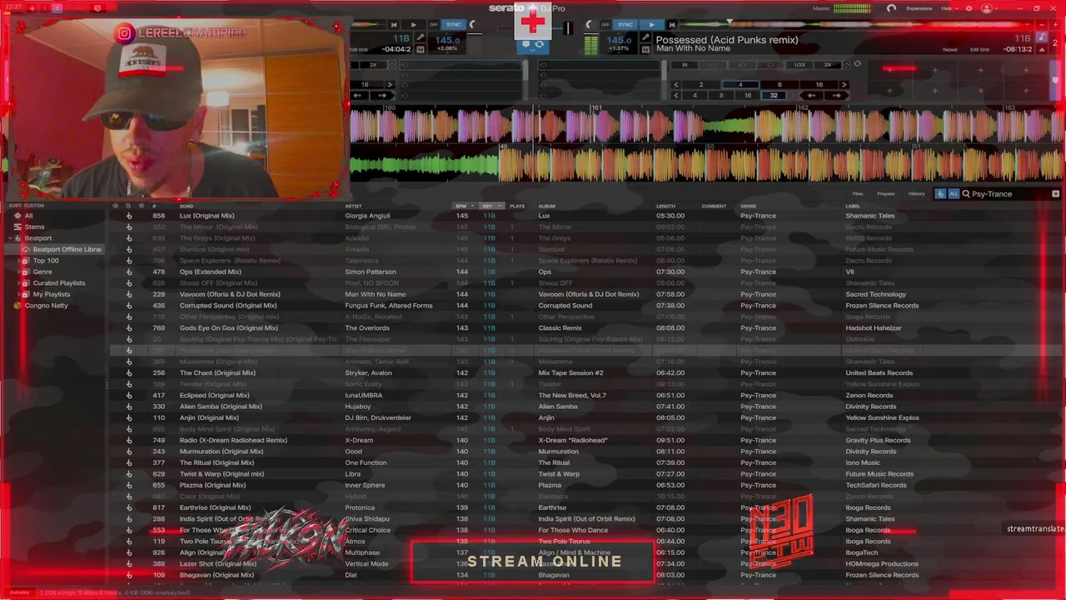Play the left deck
1066x600 pixels.
coord(413,25)
